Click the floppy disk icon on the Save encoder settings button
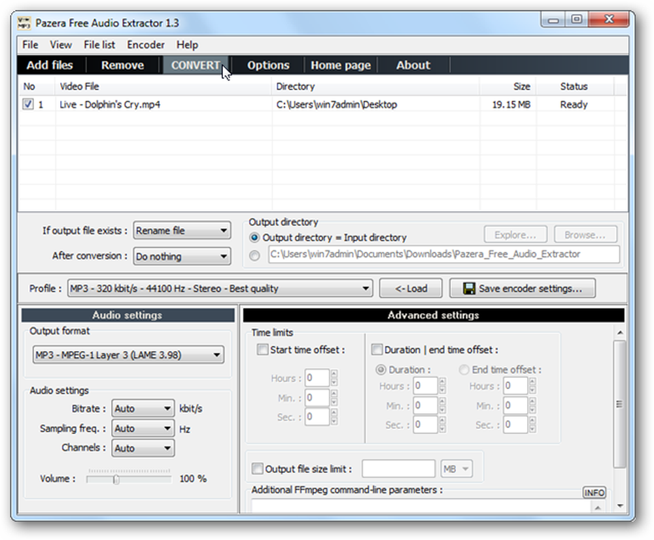This screenshot has width=654, height=540. click(x=469, y=288)
